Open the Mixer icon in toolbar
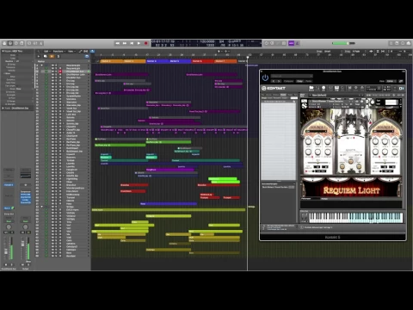This screenshot has width=413, height=310. tap(35, 43)
